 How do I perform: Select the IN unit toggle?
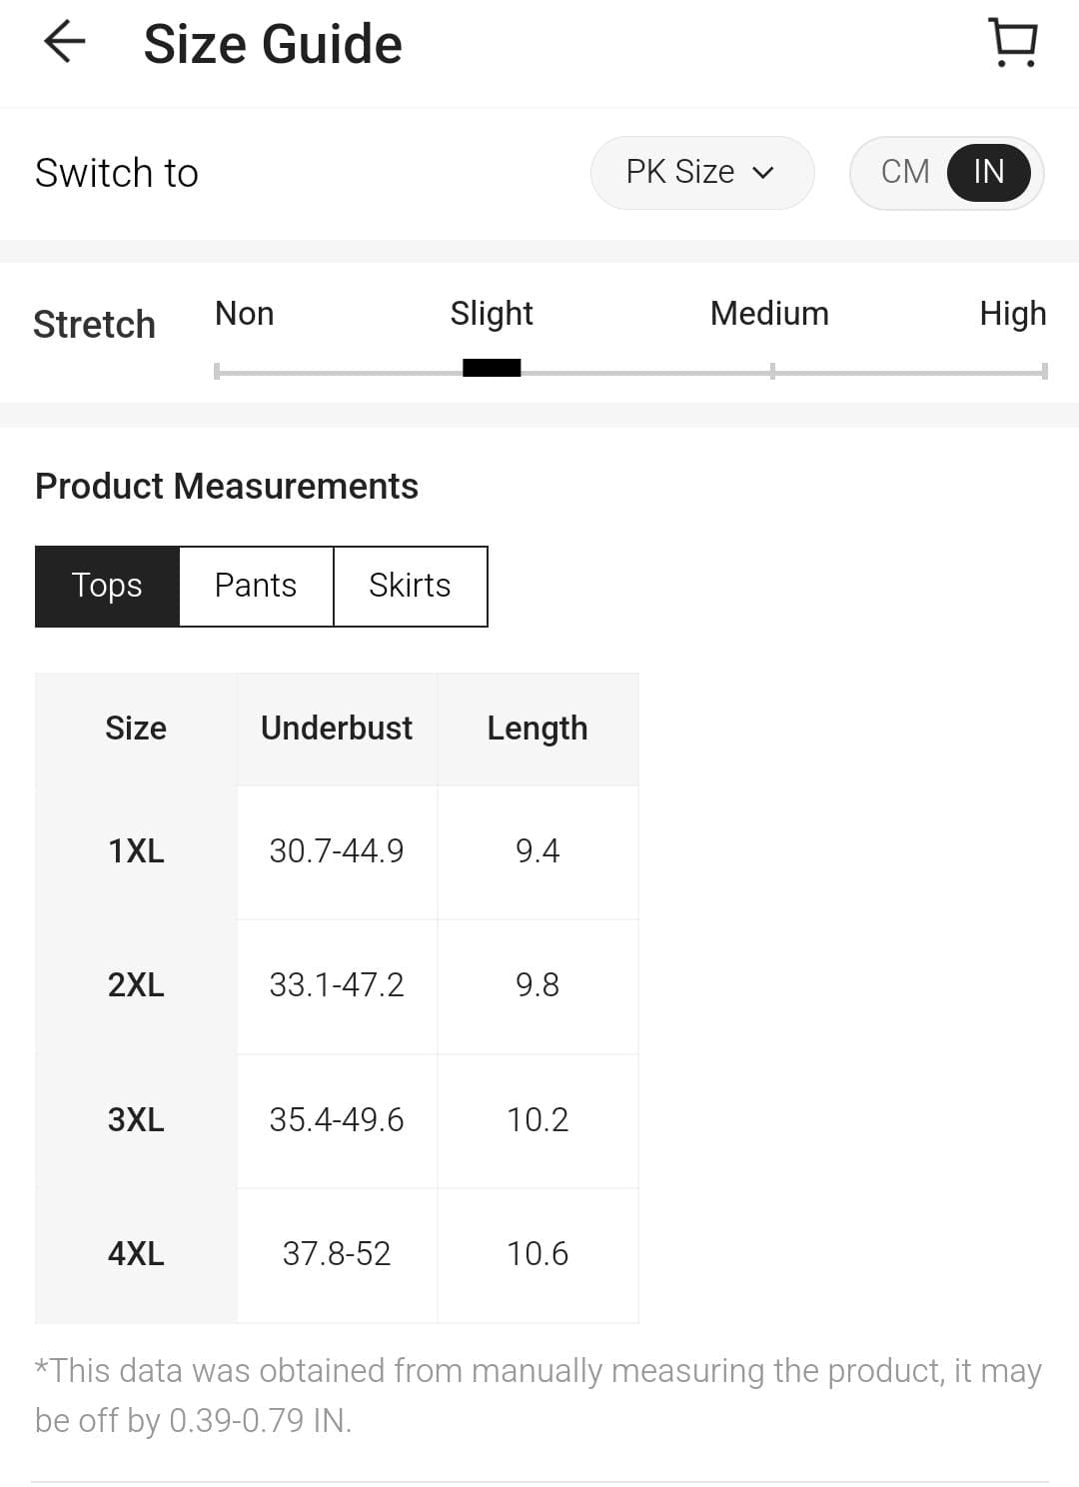click(x=988, y=172)
